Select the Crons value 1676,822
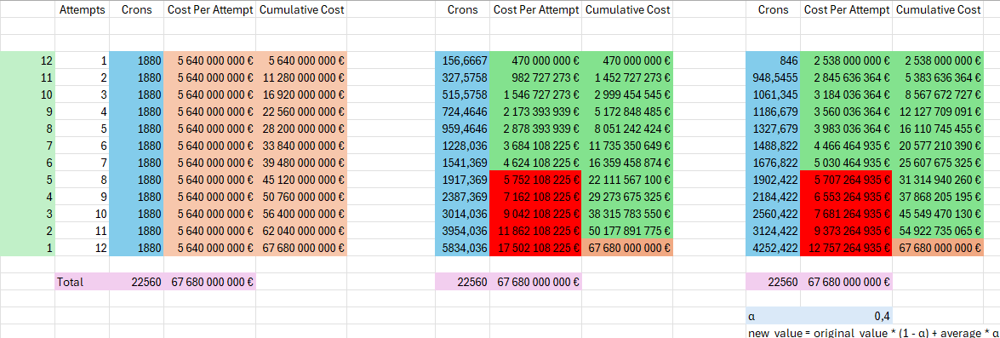 (773, 163)
